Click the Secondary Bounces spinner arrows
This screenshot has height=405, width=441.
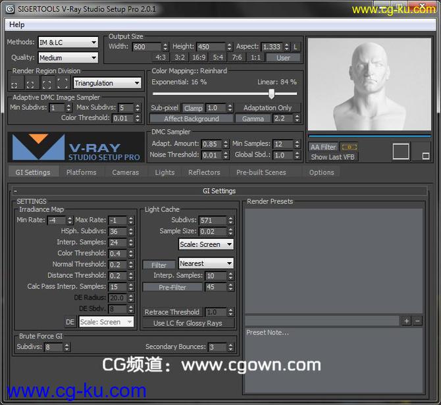[230, 347]
